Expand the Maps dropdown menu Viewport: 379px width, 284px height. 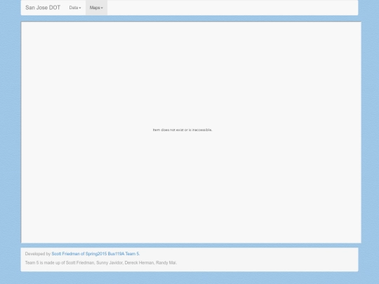click(x=96, y=8)
